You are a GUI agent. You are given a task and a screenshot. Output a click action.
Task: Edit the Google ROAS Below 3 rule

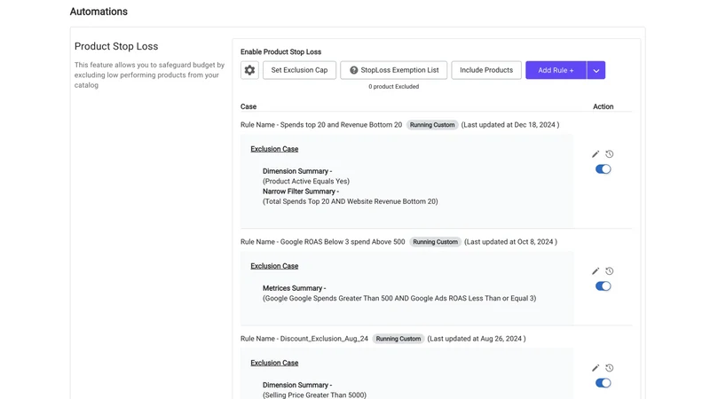click(596, 271)
